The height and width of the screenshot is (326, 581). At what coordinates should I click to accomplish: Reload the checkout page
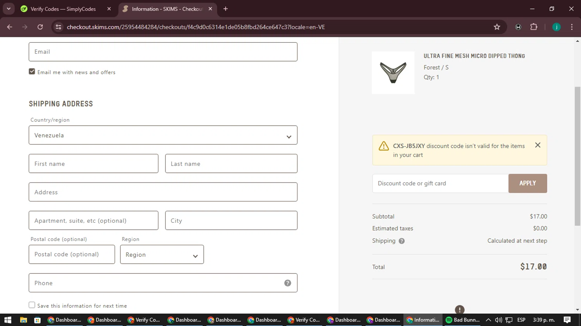[x=40, y=27]
